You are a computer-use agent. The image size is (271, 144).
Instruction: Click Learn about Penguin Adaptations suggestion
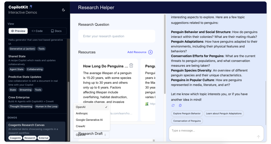[x=224, y=114]
